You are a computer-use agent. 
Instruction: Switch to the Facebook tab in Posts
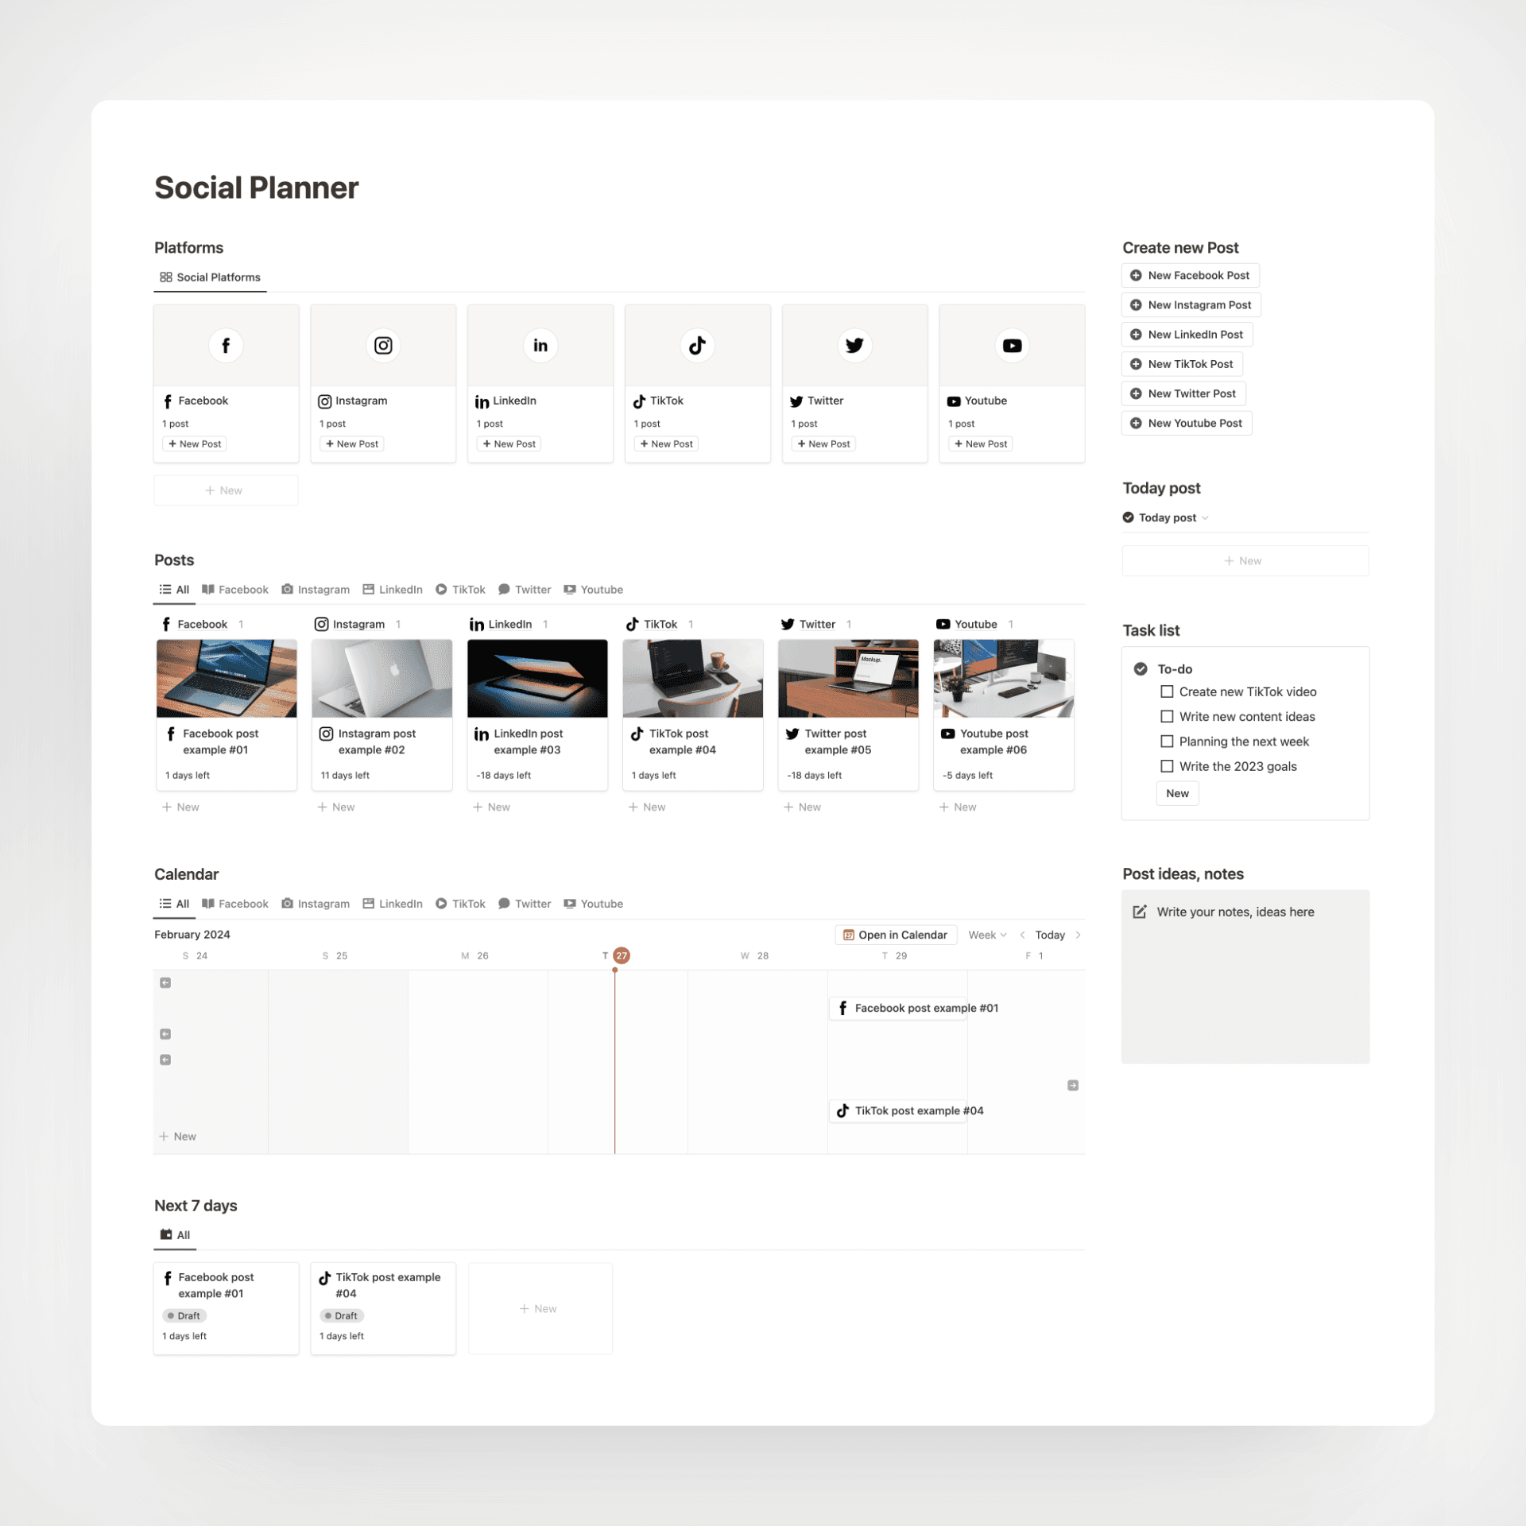[242, 588]
